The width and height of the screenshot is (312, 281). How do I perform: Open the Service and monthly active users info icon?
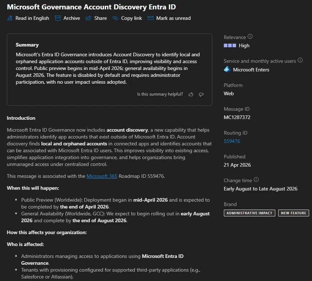coord(300,60)
